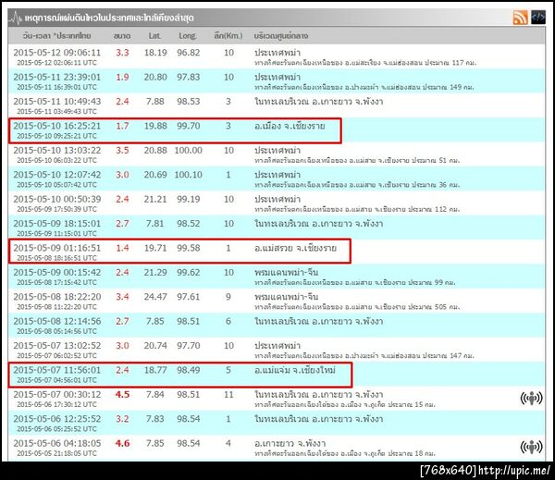Click magnitude 3.4 value
The height and width of the screenshot is (480, 555).
pyautogui.click(x=122, y=297)
